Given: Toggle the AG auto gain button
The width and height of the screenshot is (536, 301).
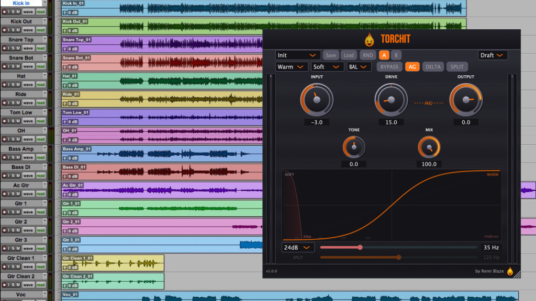Looking at the screenshot, I should point(412,67).
